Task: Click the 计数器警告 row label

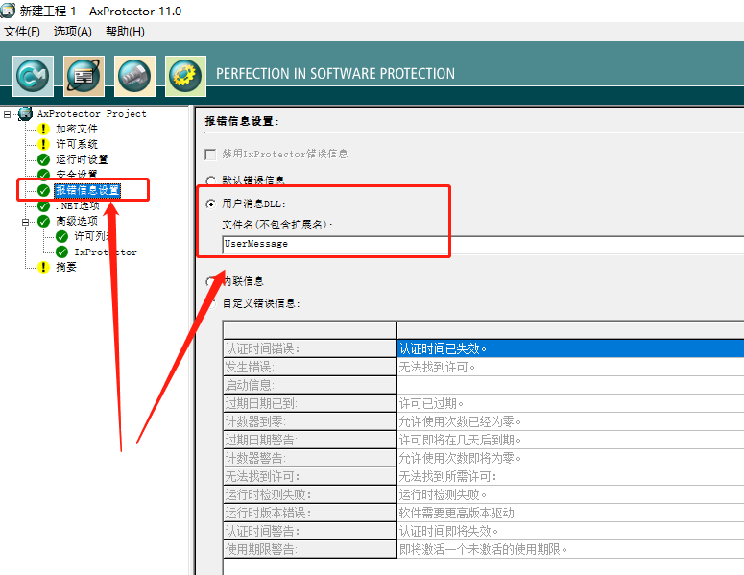Action: pos(310,458)
